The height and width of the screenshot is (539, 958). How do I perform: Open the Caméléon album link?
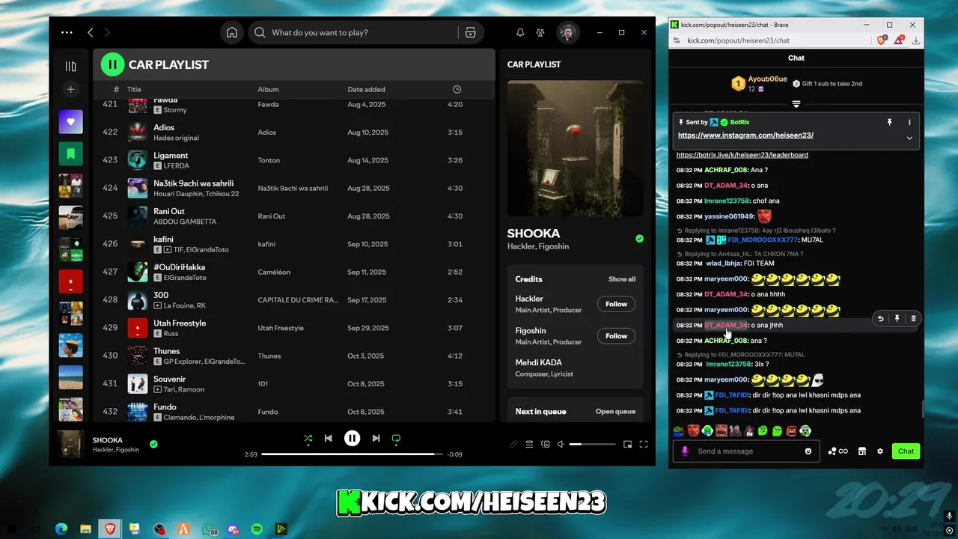coord(274,272)
